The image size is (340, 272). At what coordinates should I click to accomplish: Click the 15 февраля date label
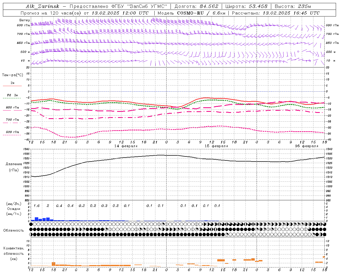pyautogui.click(x=216, y=146)
